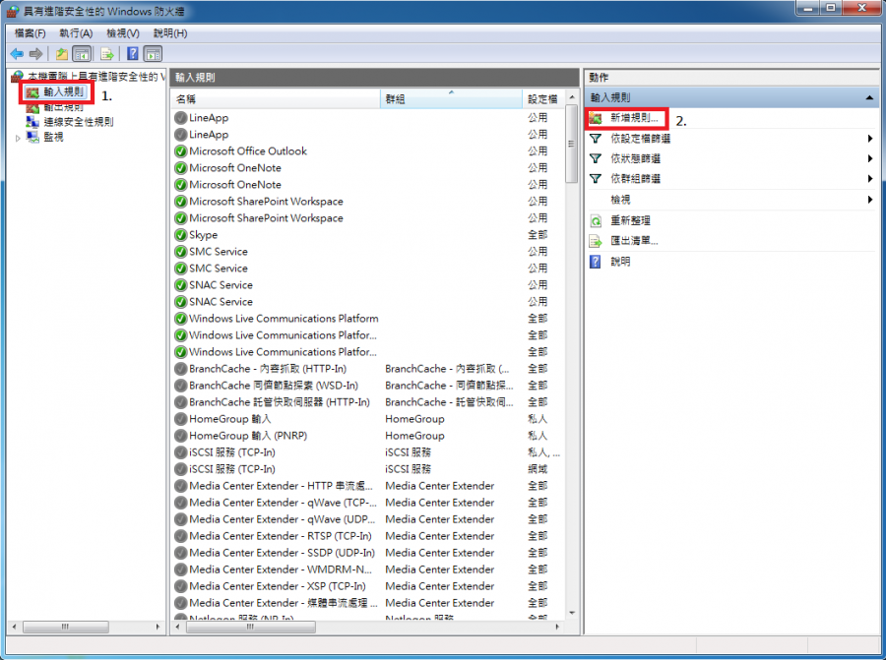Collapse the 輸入規則 actions section header
This screenshot has width=886, height=660.
coord(869,97)
